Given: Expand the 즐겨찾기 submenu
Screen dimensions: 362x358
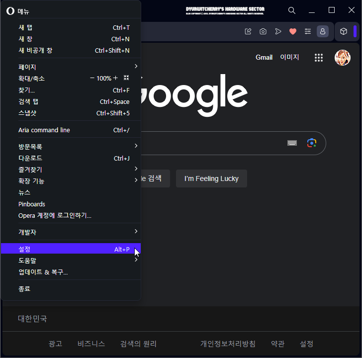Looking at the screenshot, I should (x=71, y=170).
